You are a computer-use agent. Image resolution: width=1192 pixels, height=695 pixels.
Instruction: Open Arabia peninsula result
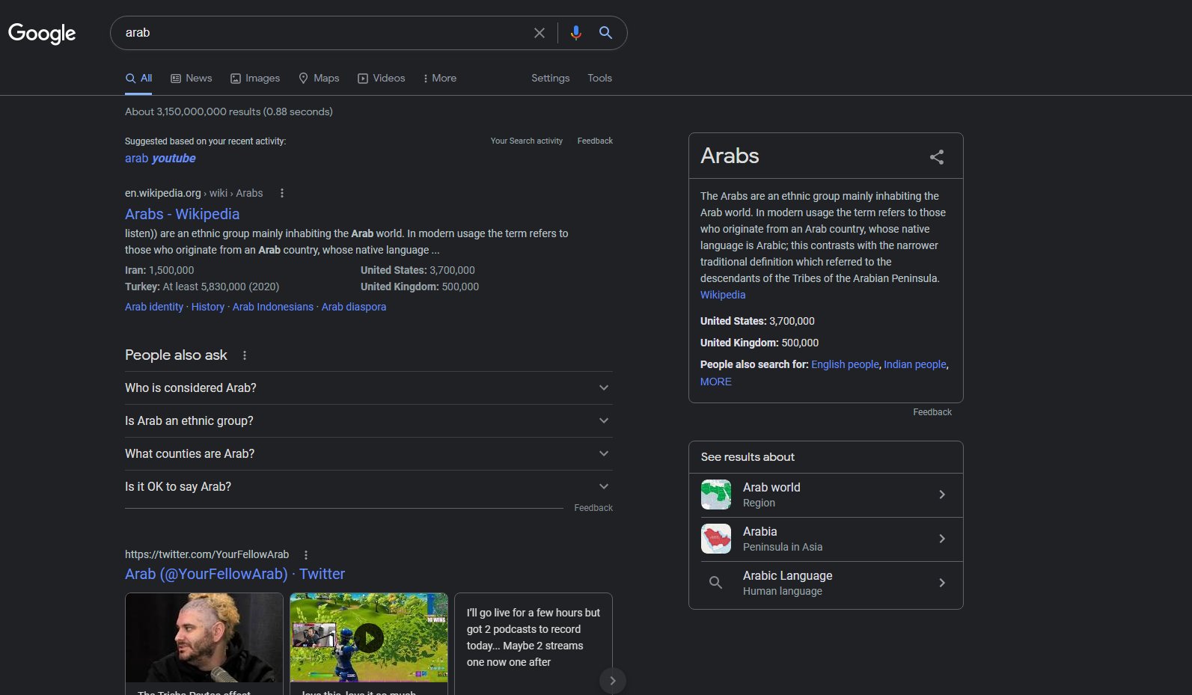pos(826,539)
